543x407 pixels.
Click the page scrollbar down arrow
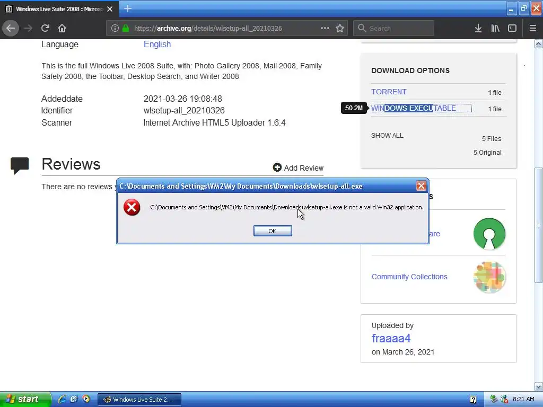click(x=538, y=386)
